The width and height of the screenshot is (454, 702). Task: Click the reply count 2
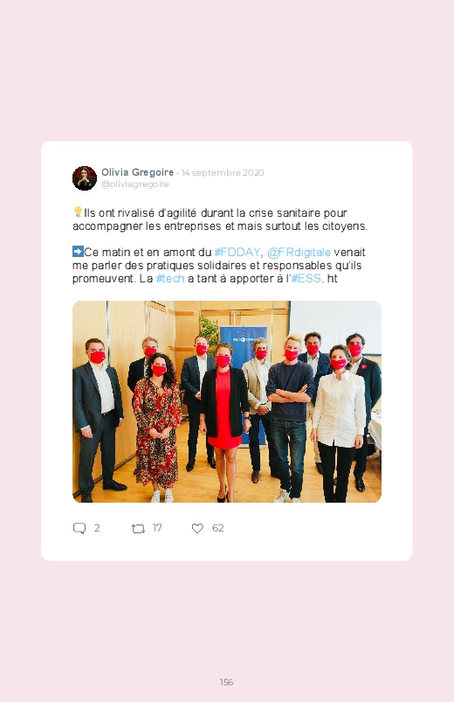(97, 528)
